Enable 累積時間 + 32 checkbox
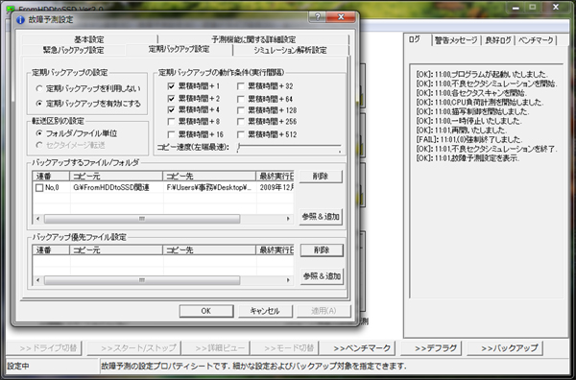Screen dimensions: 576x380 tap(241, 86)
